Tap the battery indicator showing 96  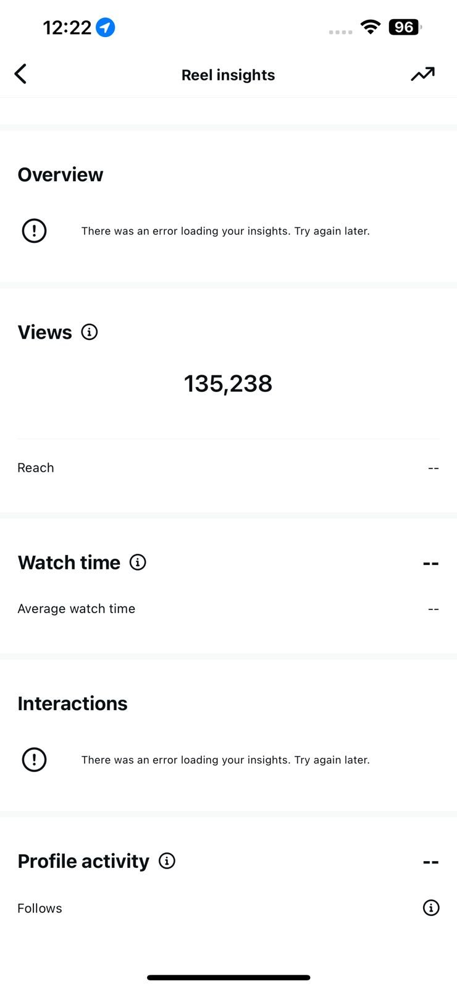pyautogui.click(x=405, y=27)
